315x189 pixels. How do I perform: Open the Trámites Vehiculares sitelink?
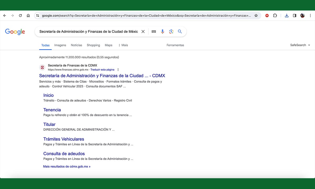pyautogui.click(x=64, y=139)
